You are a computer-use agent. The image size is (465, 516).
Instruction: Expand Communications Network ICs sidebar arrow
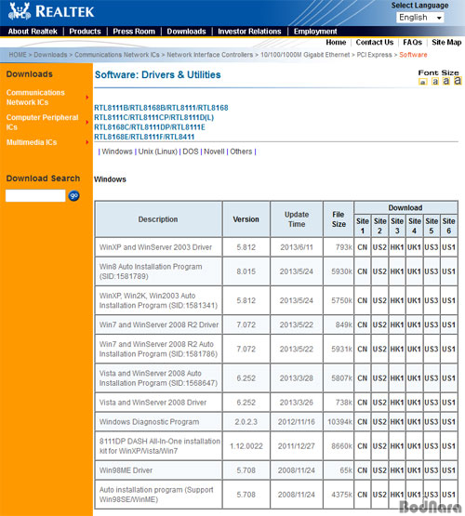[x=87, y=98]
